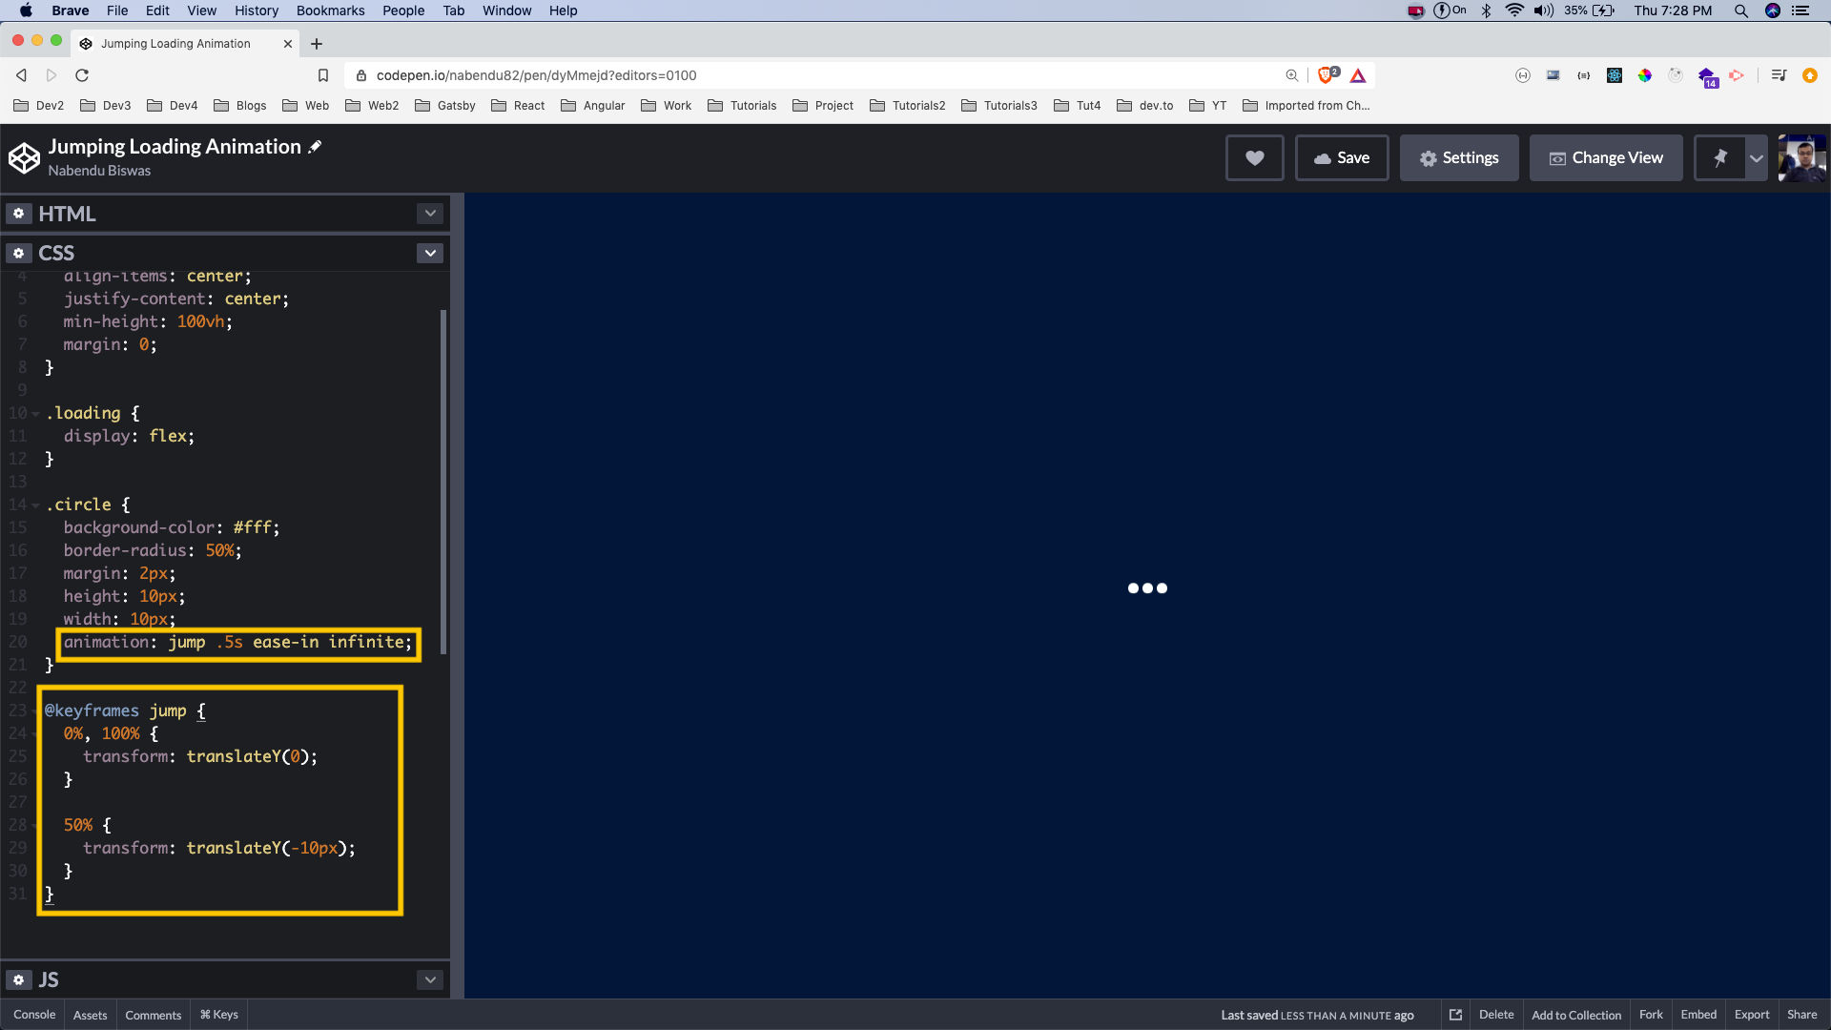Go back with the browser back arrow
The width and height of the screenshot is (1831, 1030).
pos(21,75)
